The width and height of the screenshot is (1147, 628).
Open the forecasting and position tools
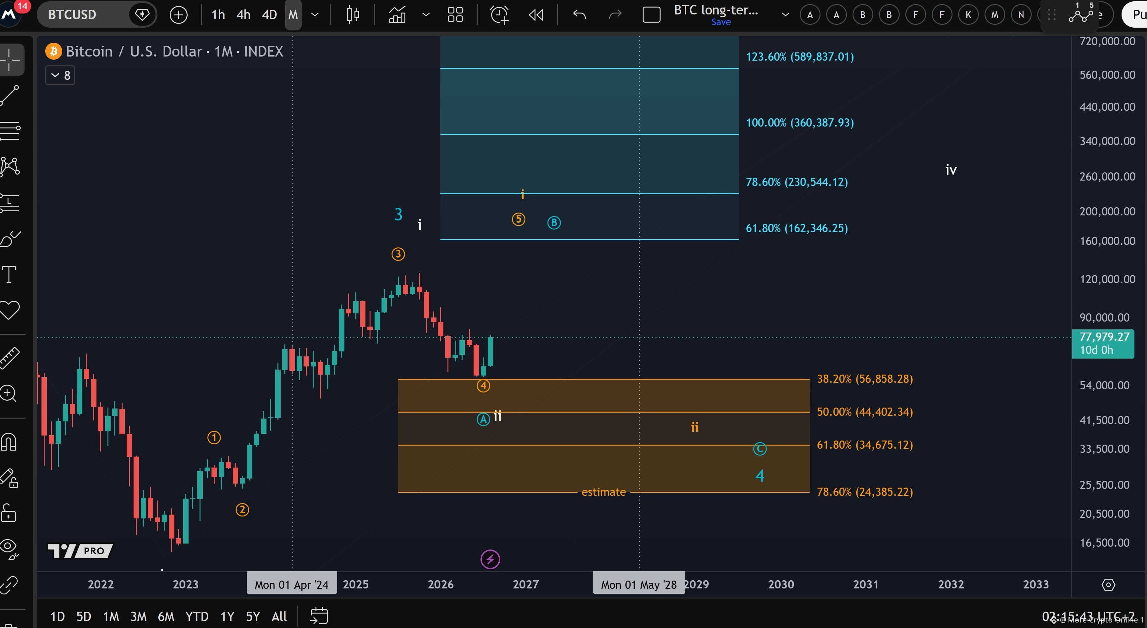[x=10, y=203]
